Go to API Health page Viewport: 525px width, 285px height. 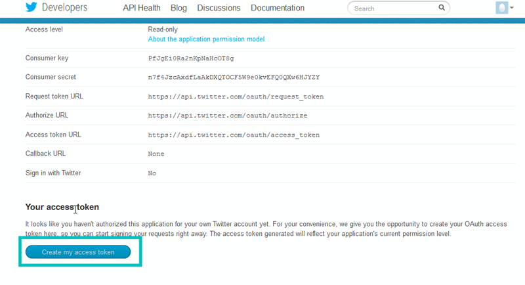(x=142, y=8)
